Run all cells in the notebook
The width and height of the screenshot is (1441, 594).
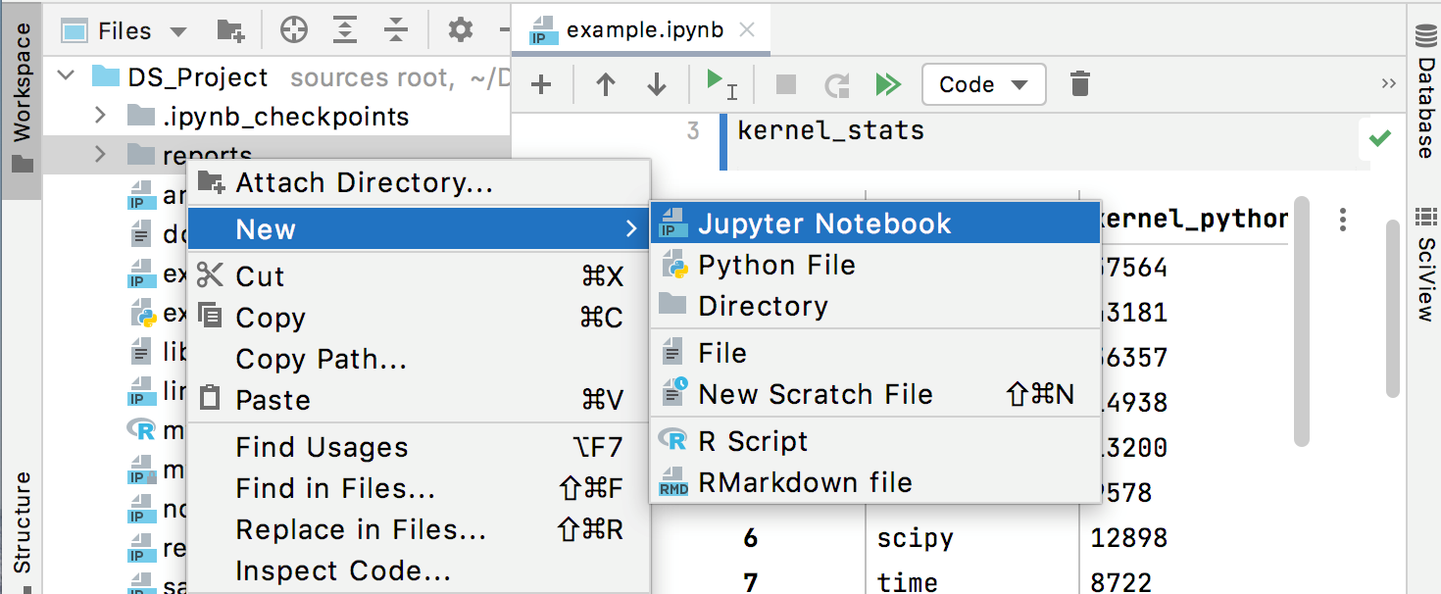[x=887, y=84]
